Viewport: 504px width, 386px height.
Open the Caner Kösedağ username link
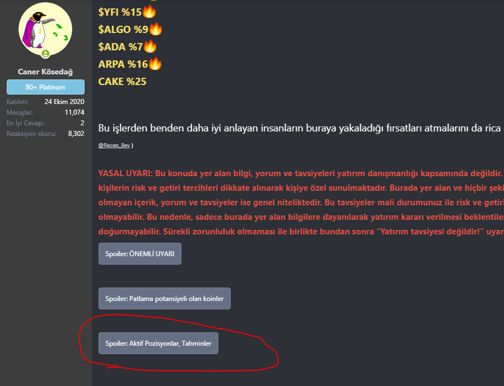pyautogui.click(x=45, y=72)
